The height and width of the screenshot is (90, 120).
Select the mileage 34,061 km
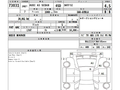pos(23,19)
